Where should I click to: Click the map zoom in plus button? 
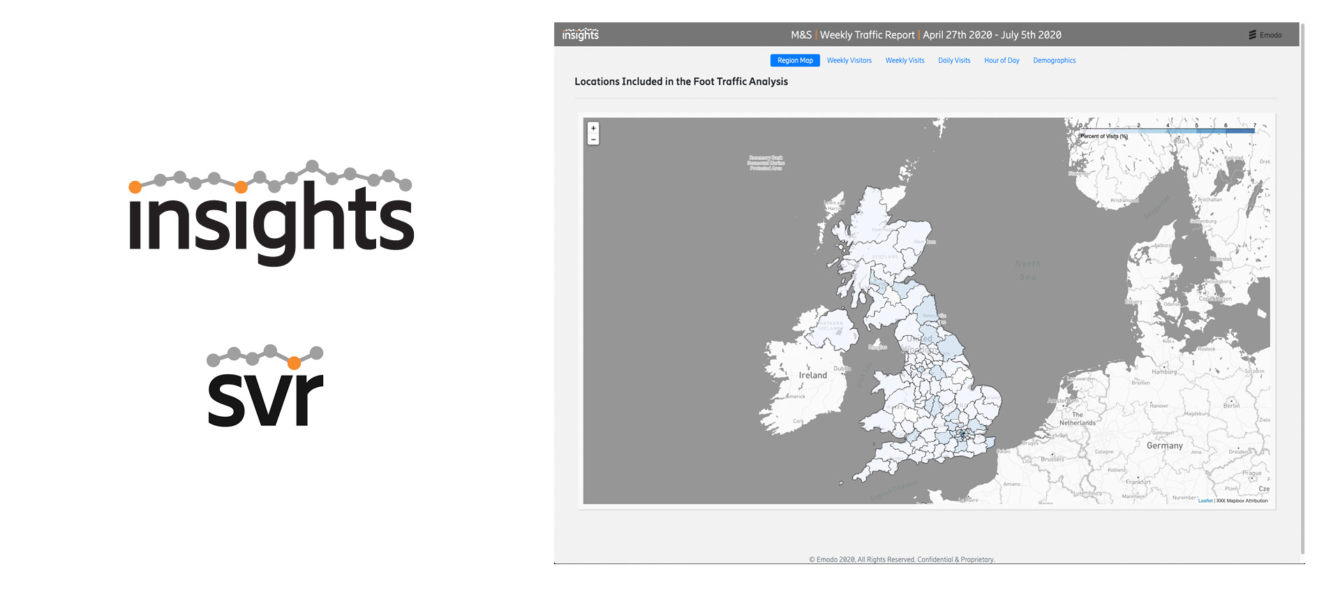click(593, 128)
